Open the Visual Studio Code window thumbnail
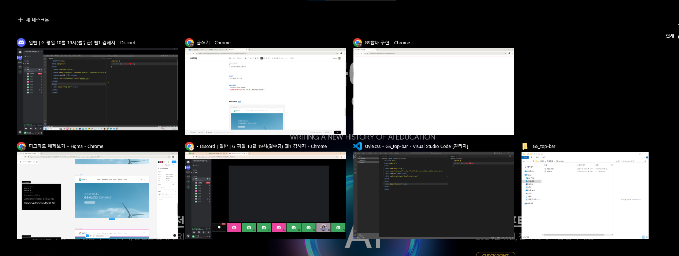The image size is (679, 256). point(434,195)
